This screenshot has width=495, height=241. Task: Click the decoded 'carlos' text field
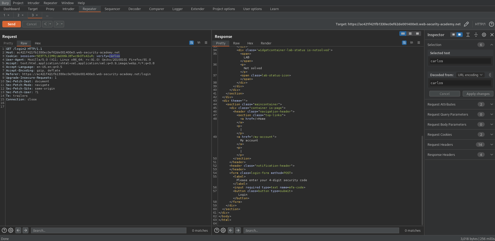[x=460, y=83]
